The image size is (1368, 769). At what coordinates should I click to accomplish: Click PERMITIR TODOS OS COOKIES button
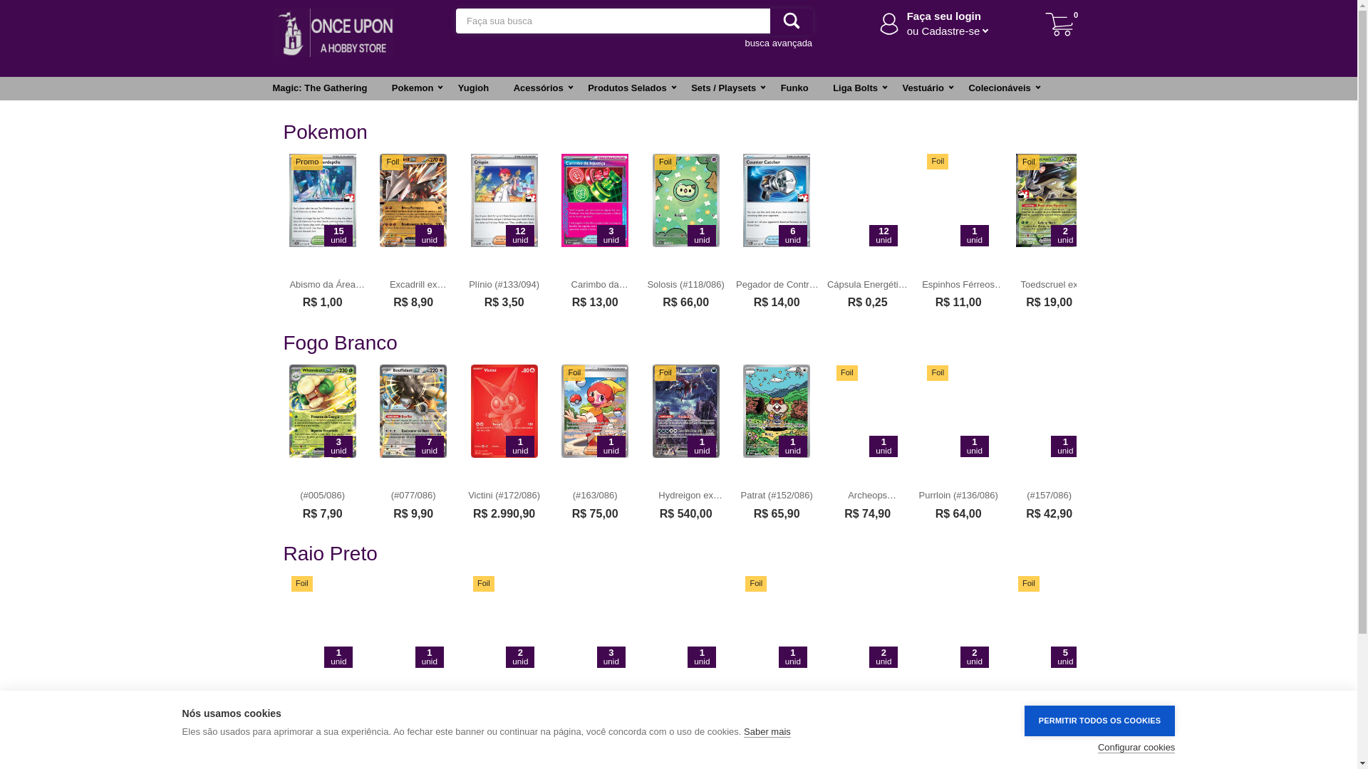coord(1099,721)
